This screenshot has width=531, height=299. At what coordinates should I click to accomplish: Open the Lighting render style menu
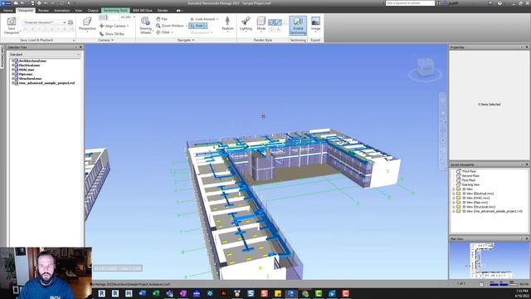point(246,24)
